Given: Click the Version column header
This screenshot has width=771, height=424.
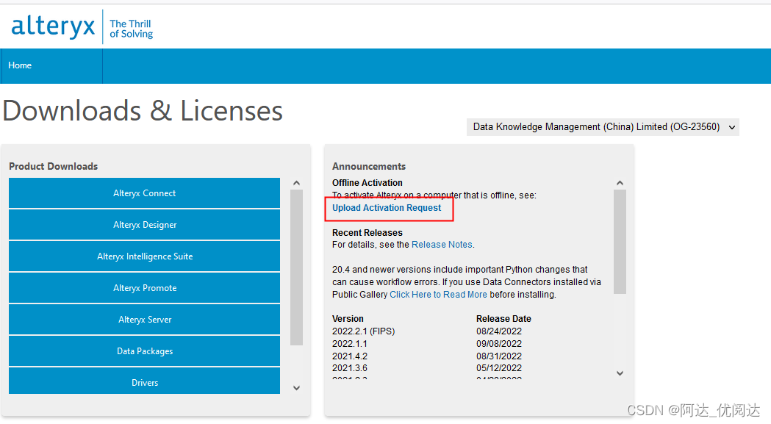Looking at the screenshot, I should point(348,319).
